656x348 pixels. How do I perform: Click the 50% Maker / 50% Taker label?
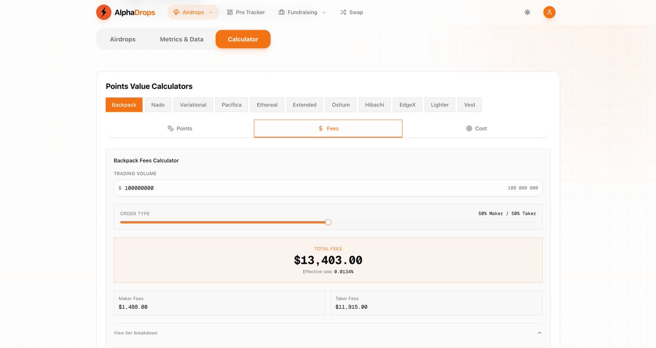coord(507,214)
